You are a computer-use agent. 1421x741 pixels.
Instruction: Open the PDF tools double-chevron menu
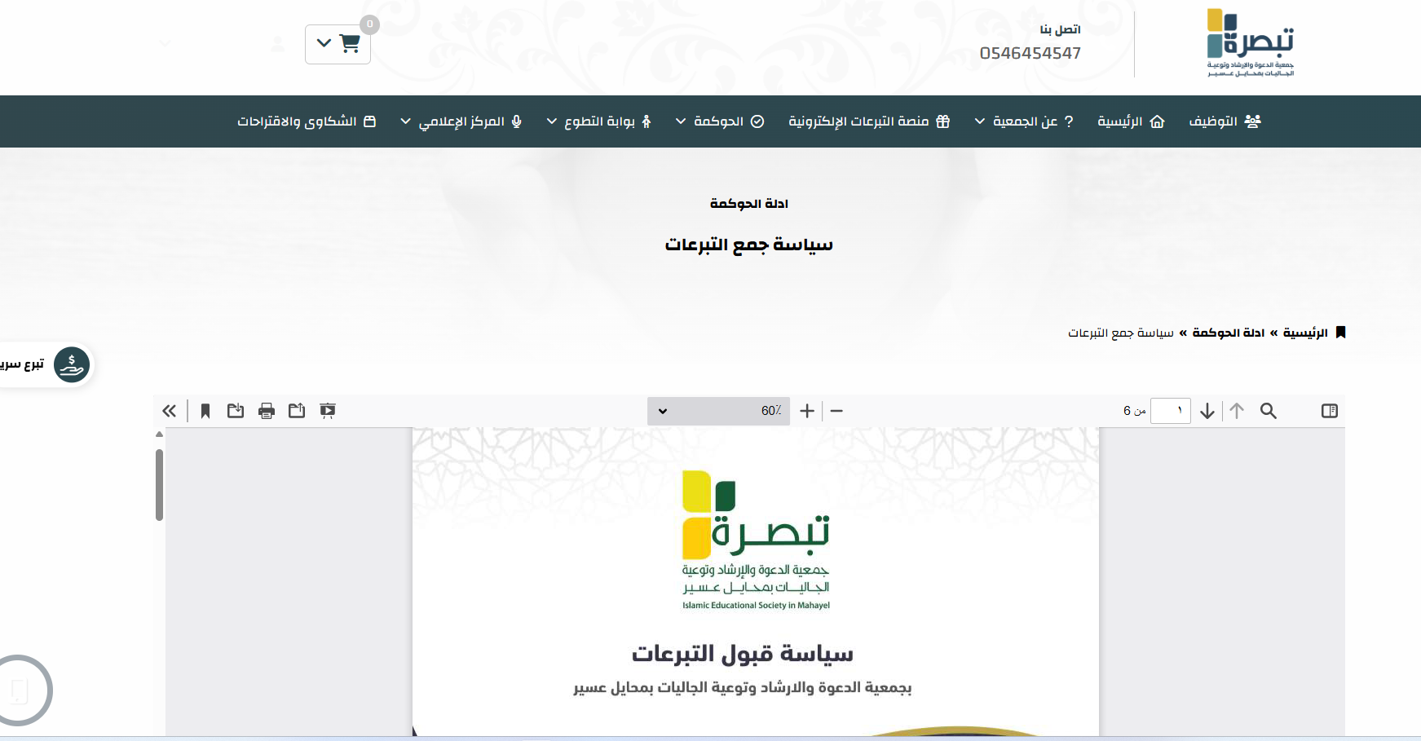(x=170, y=411)
